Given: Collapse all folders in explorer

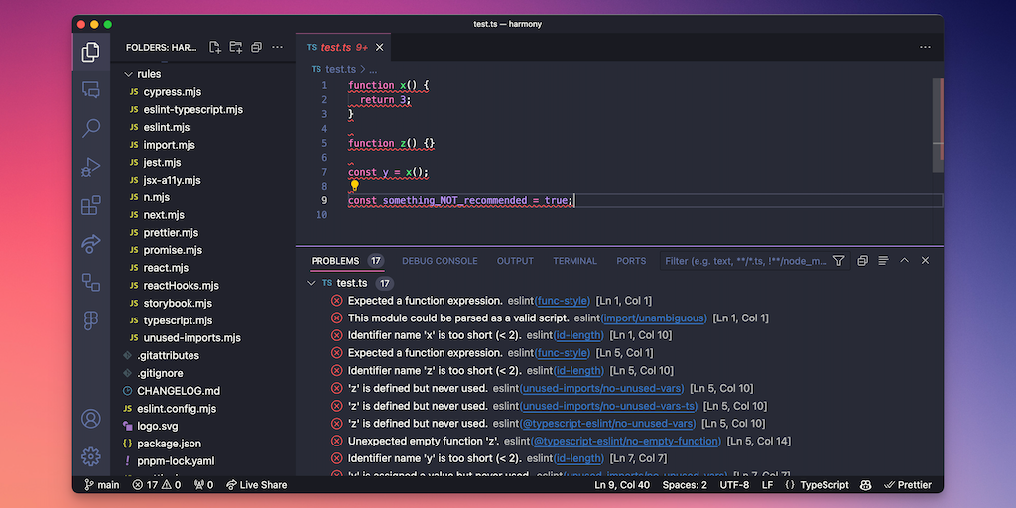Looking at the screenshot, I should 256,47.
